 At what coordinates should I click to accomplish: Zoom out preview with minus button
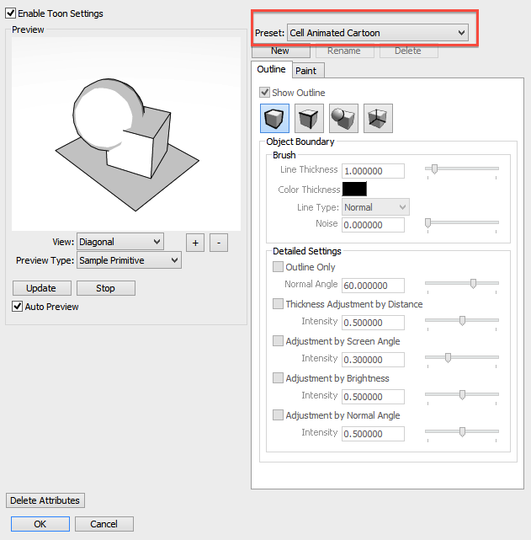(219, 243)
